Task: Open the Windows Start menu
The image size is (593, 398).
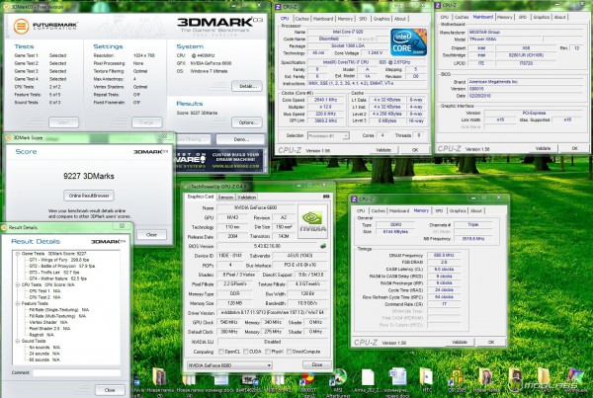Action: (x=9, y=389)
